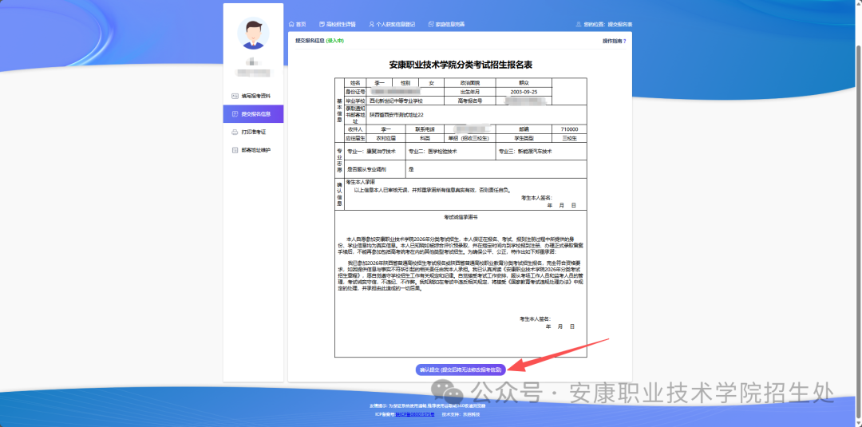Click the person icon beside 个人获奖信息登记

click(x=371, y=25)
